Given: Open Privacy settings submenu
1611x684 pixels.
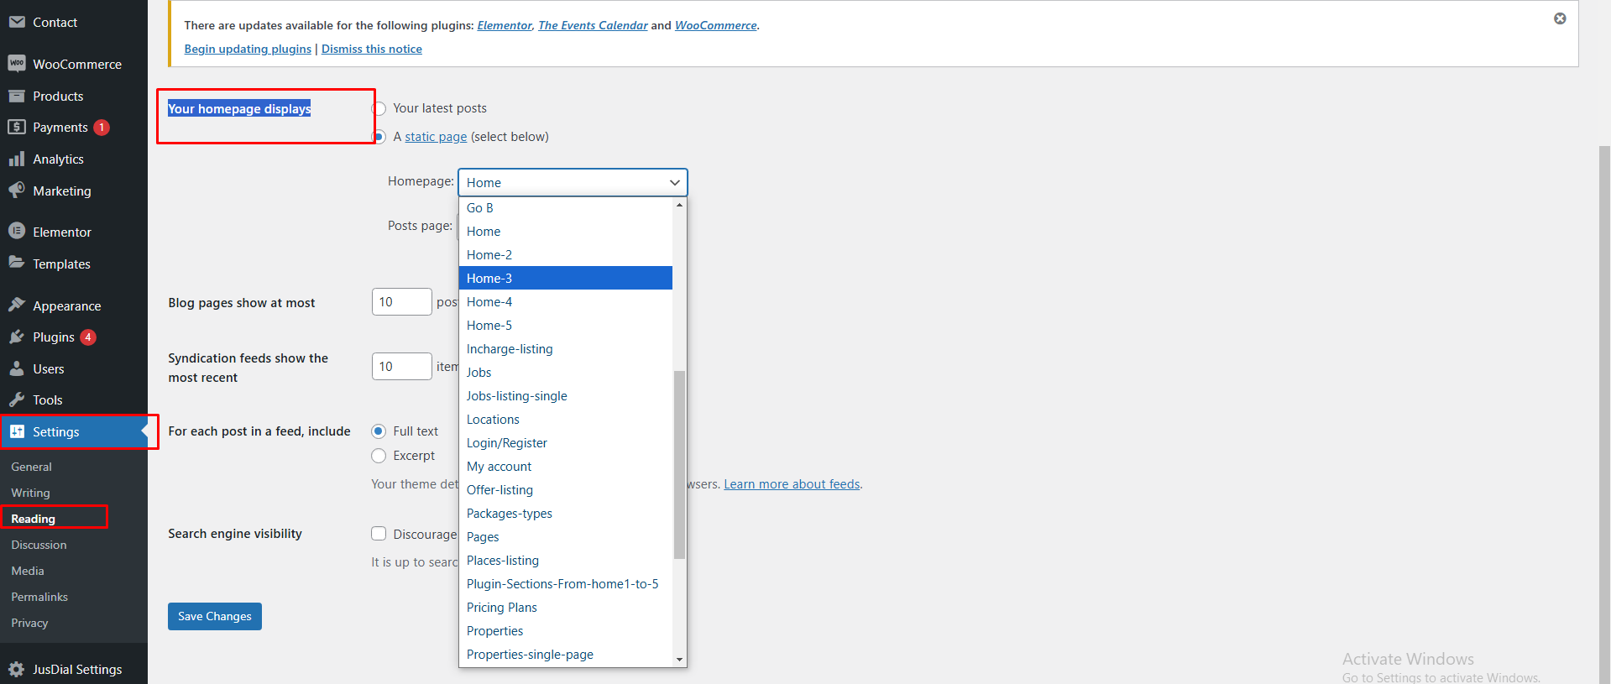Looking at the screenshot, I should pyautogui.click(x=29, y=623).
